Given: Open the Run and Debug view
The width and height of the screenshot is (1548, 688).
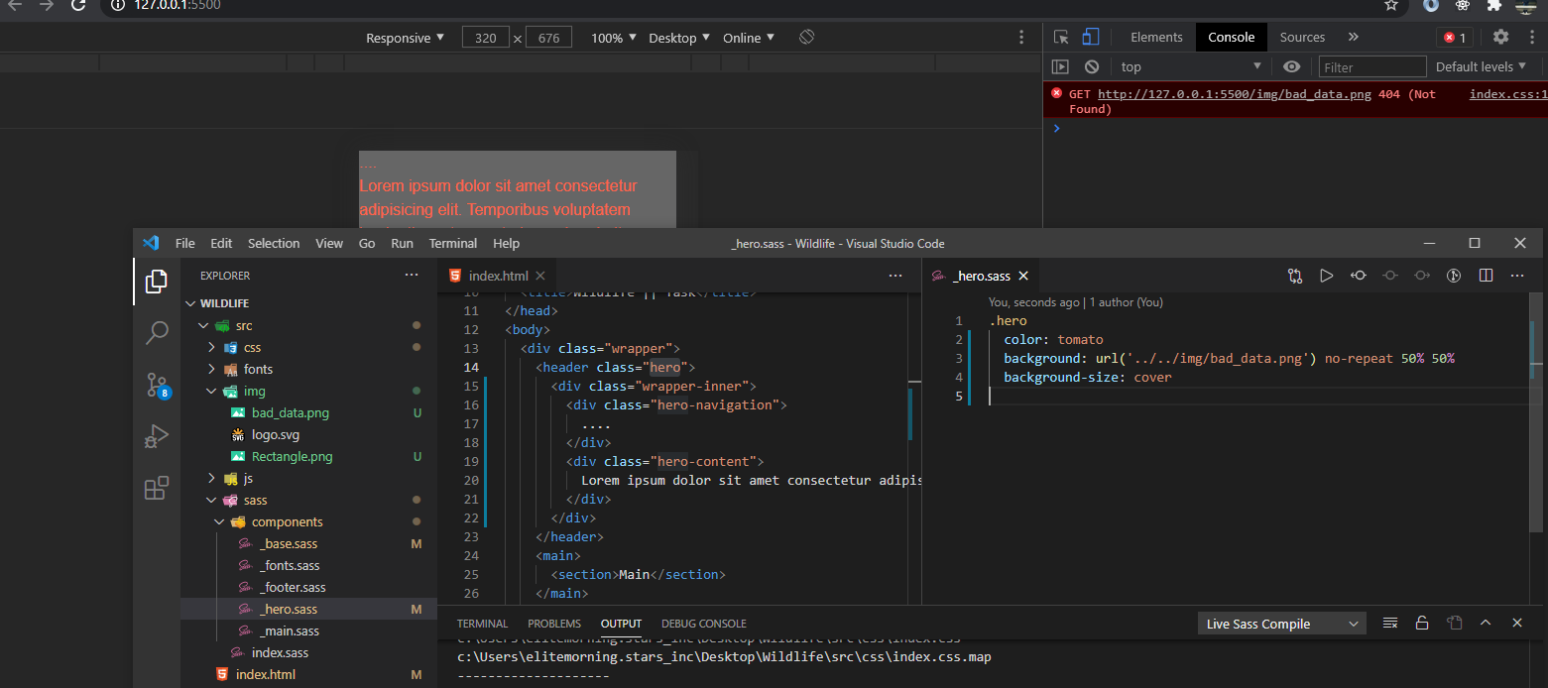Looking at the screenshot, I should (x=157, y=436).
